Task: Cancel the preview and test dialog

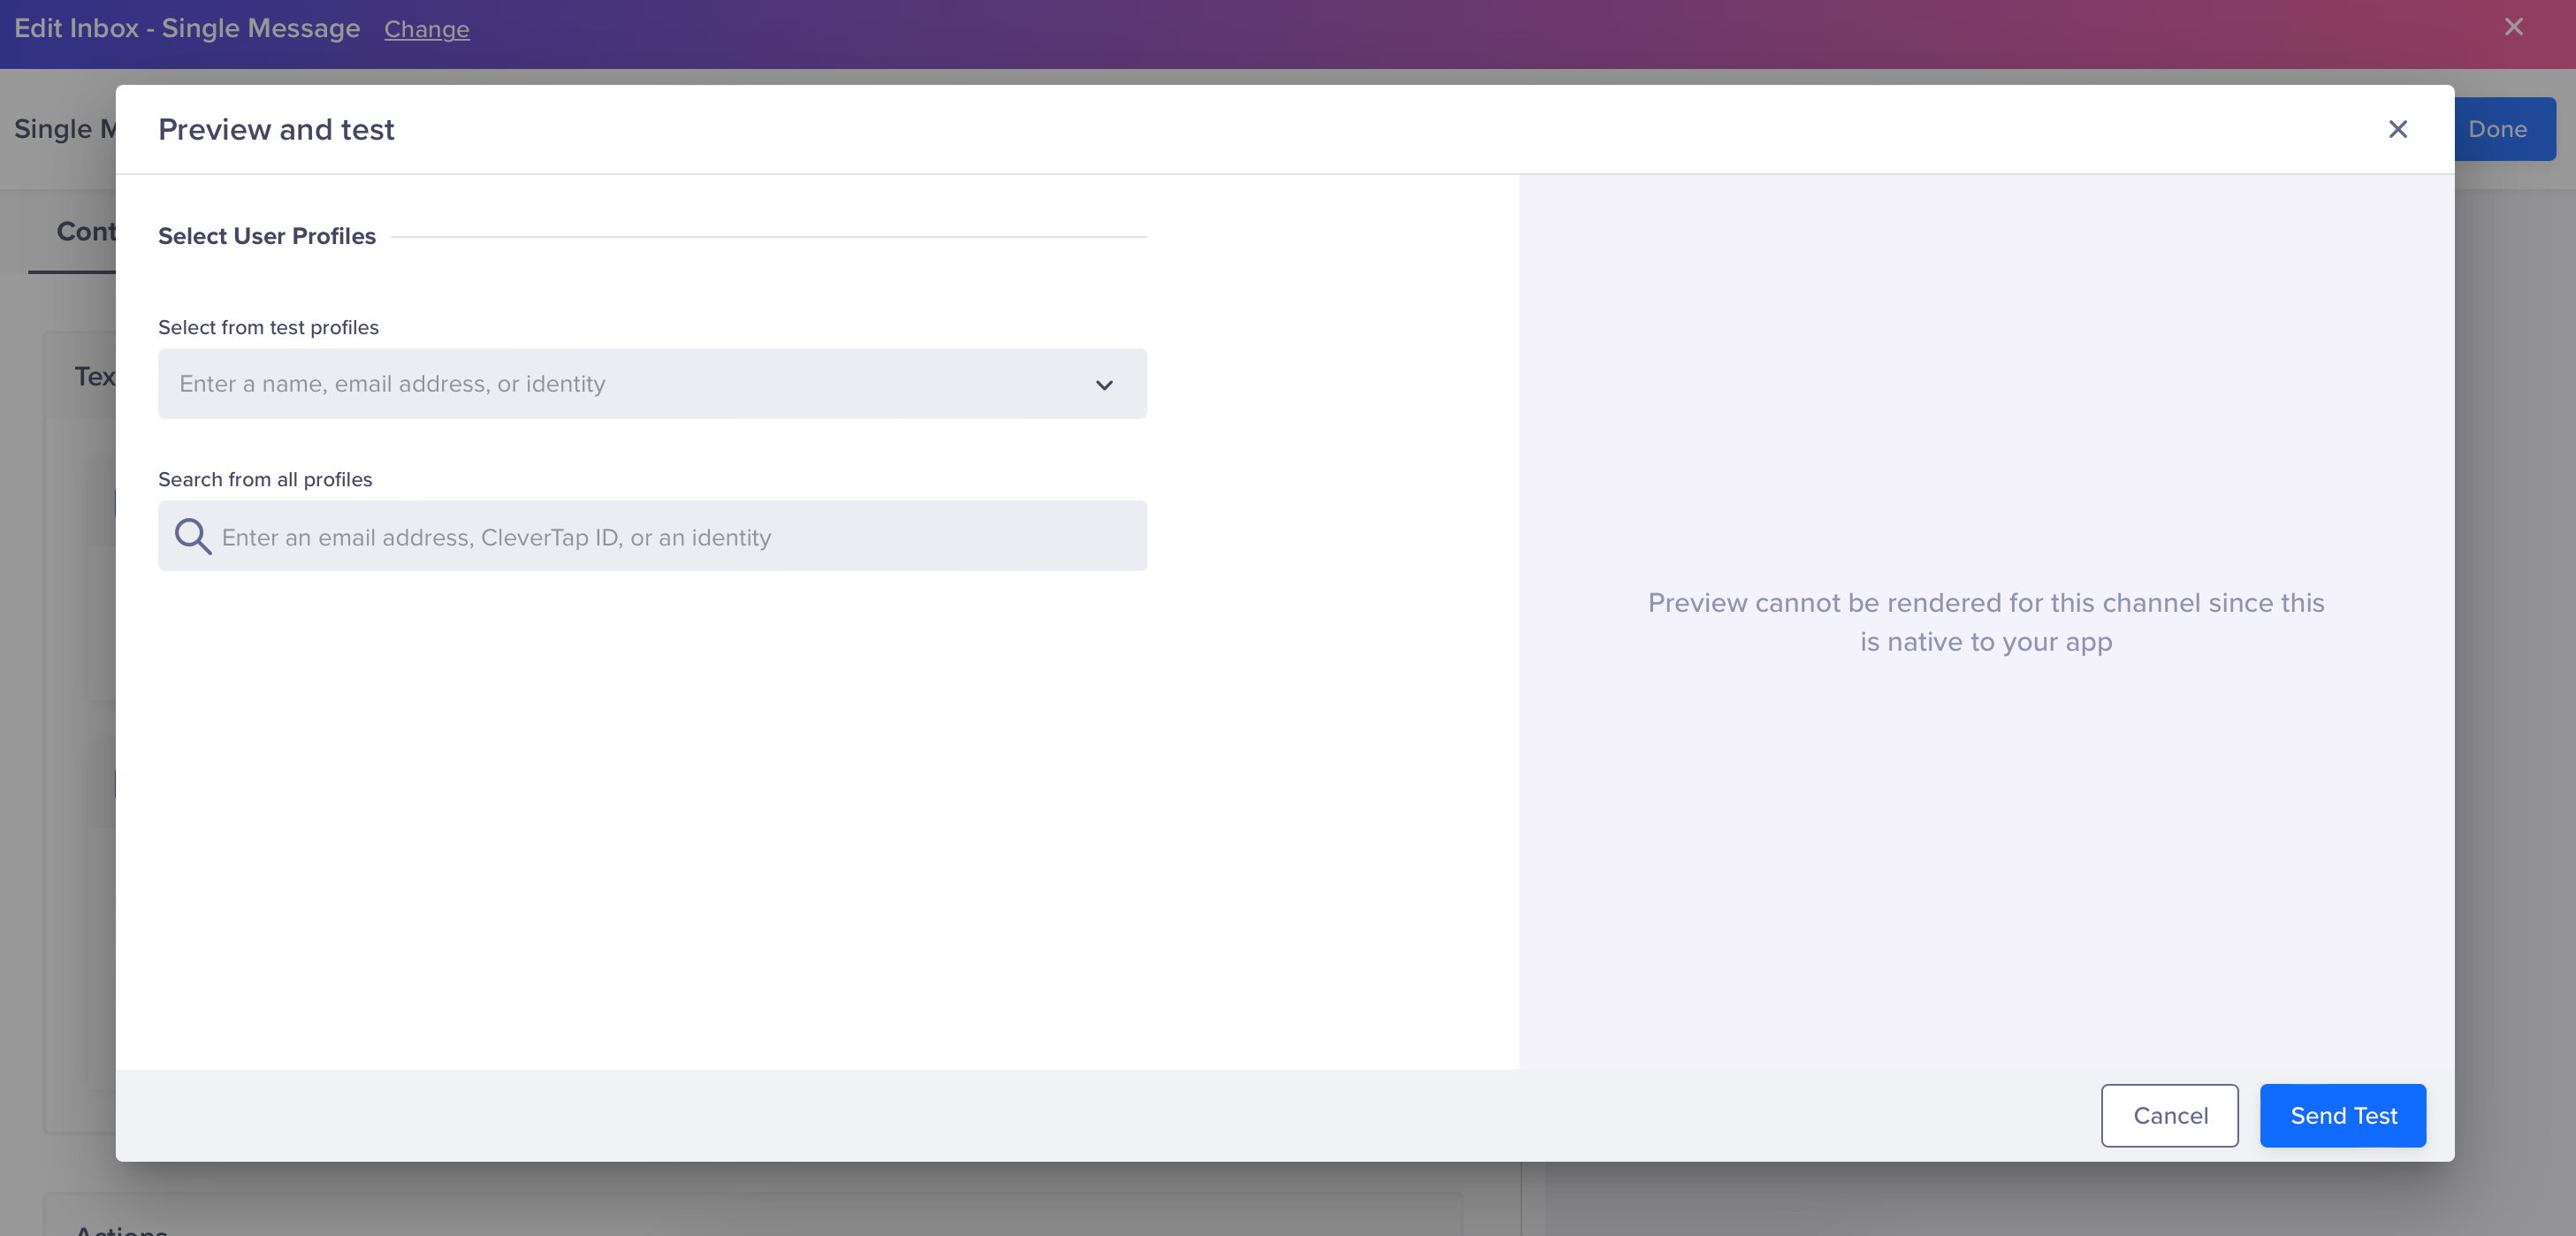Action: point(2170,1115)
